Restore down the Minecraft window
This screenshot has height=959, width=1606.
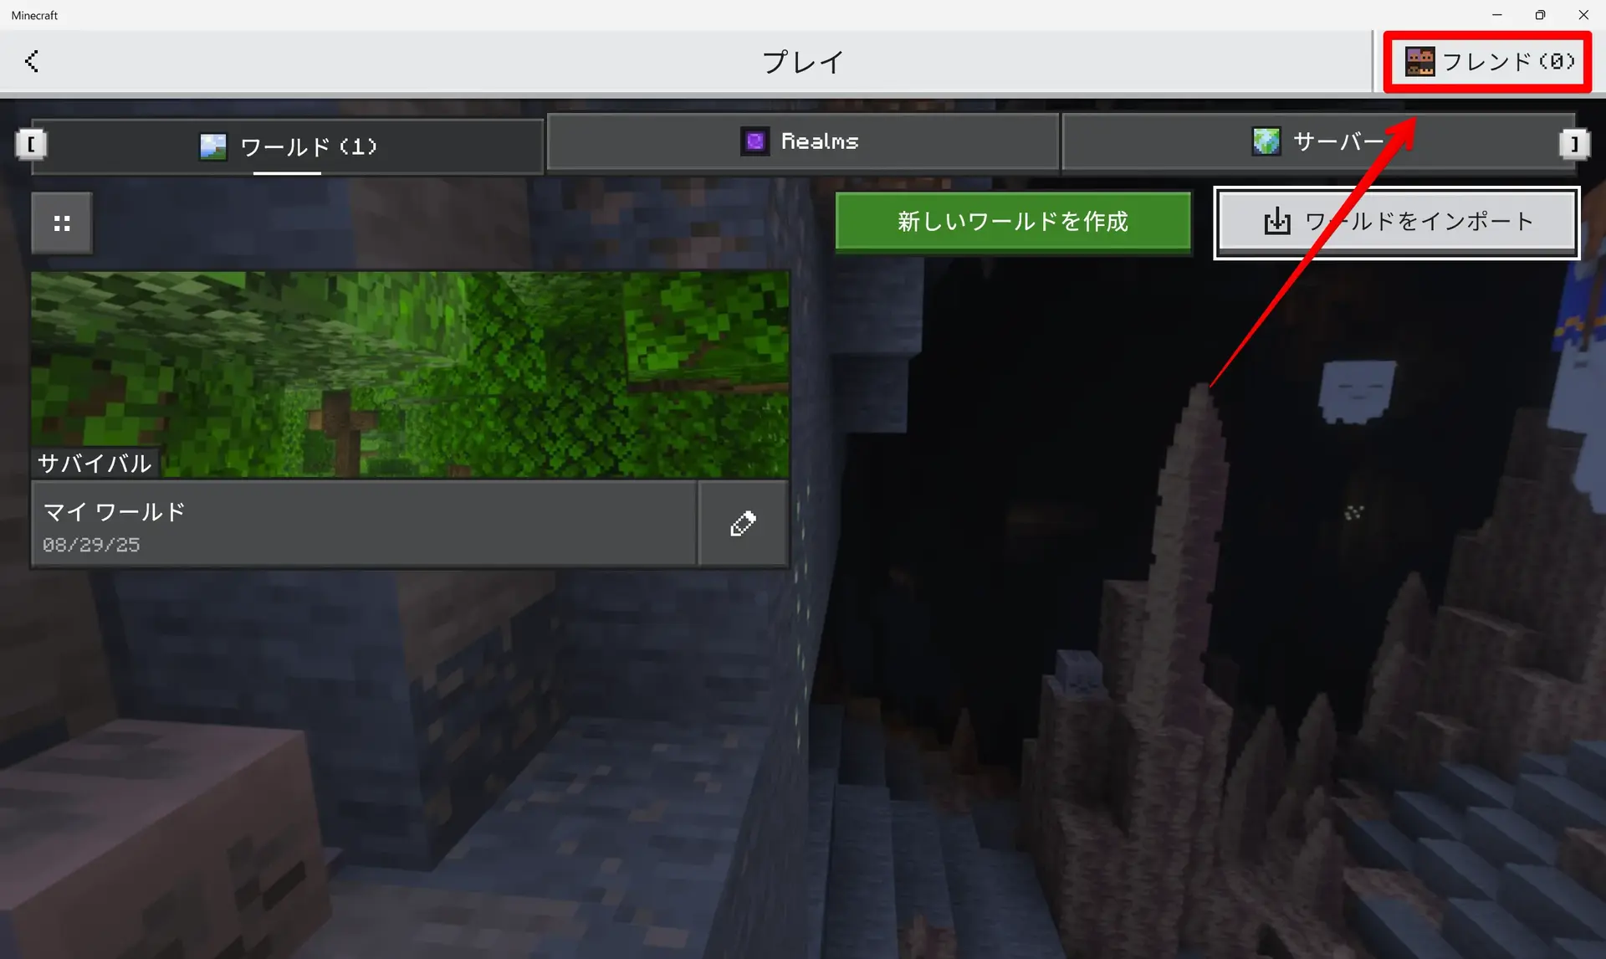point(1540,15)
